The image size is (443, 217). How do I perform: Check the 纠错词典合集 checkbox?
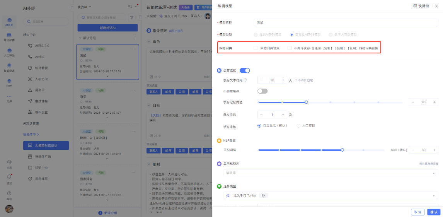coord(256,48)
